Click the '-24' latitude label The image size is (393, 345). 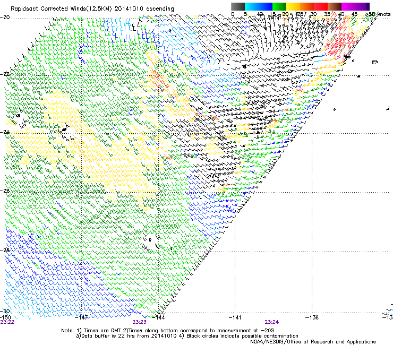(5, 132)
